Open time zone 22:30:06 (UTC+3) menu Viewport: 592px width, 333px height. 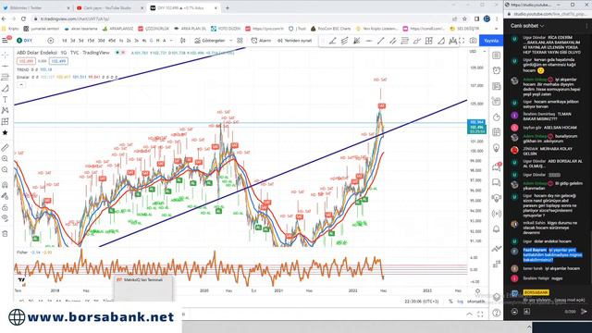coord(422,302)
